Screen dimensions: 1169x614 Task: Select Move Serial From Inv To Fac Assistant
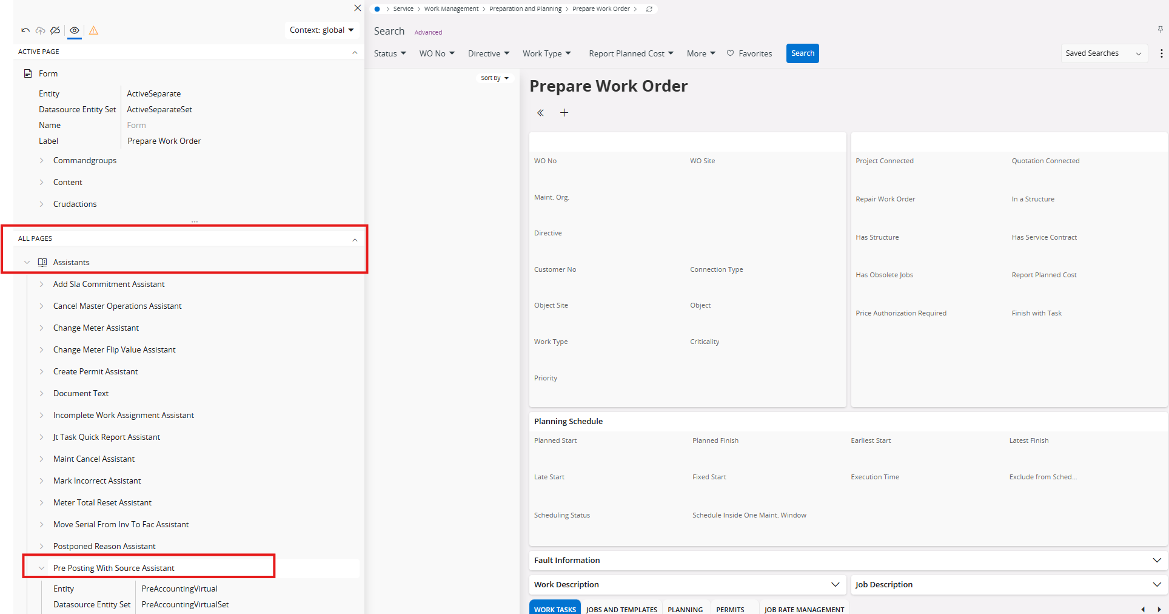[x=121, y=524]
